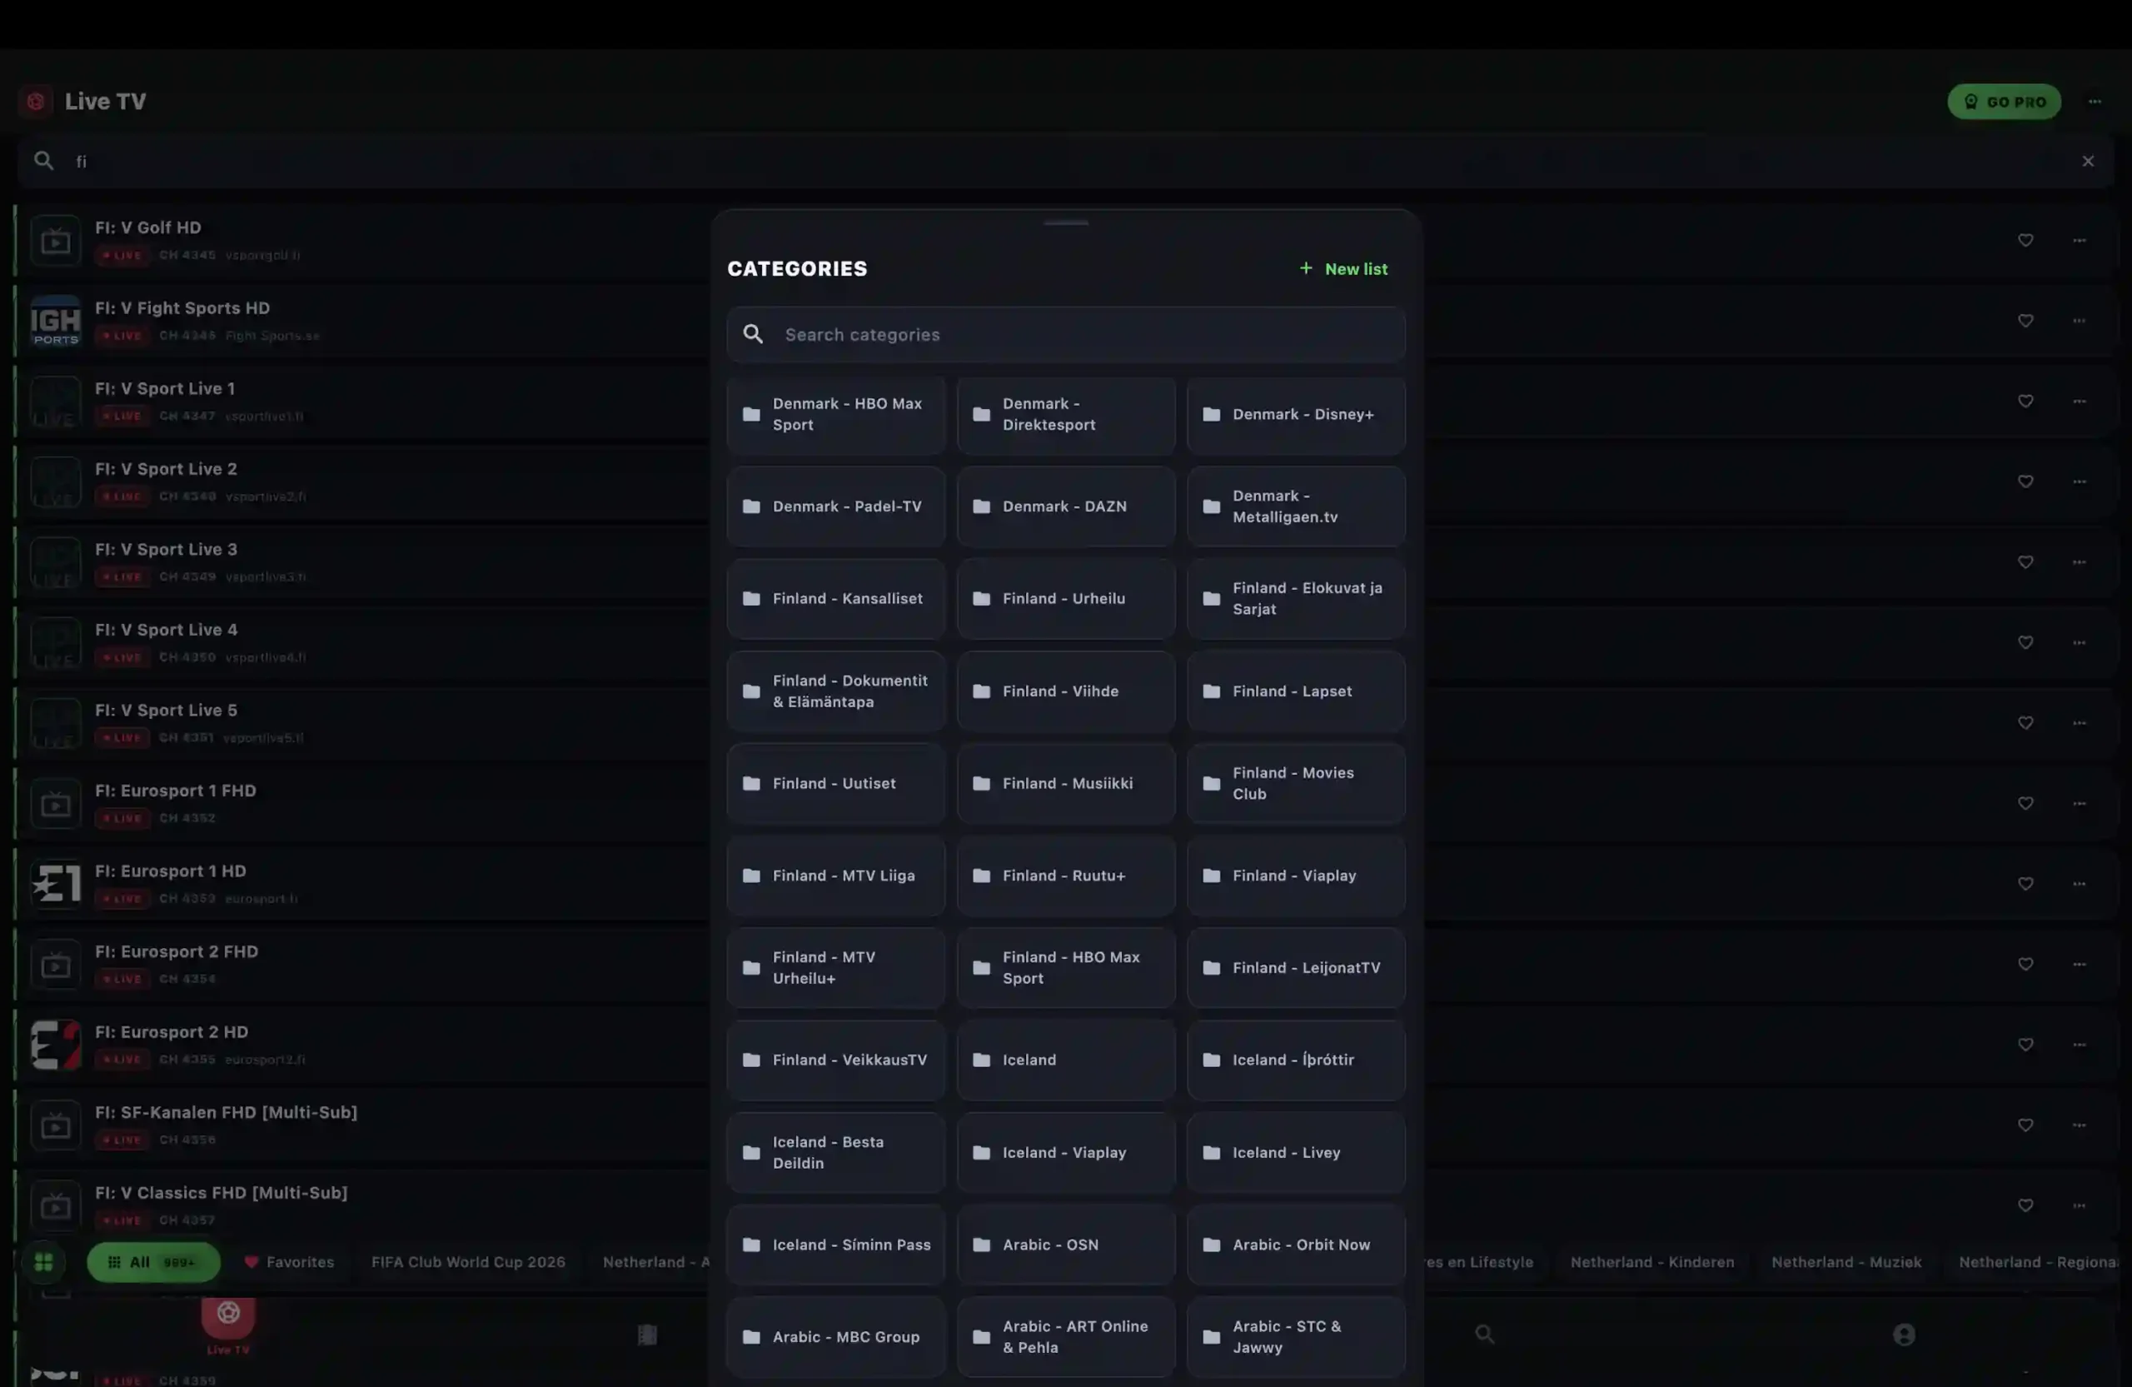Choose Finland - Dokumentit & Elämäntapa category
The height and width of the screenshot is (1387, 2132).
(x=834, y=691)
